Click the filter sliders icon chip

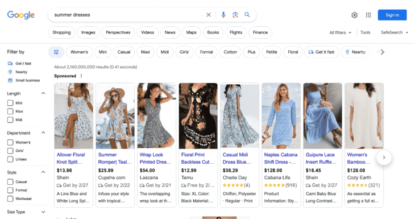coord(56,52)
